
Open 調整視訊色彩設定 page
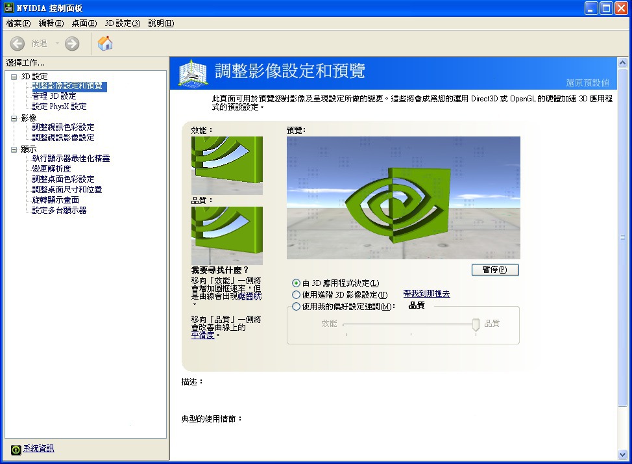(x=64, y=127)
